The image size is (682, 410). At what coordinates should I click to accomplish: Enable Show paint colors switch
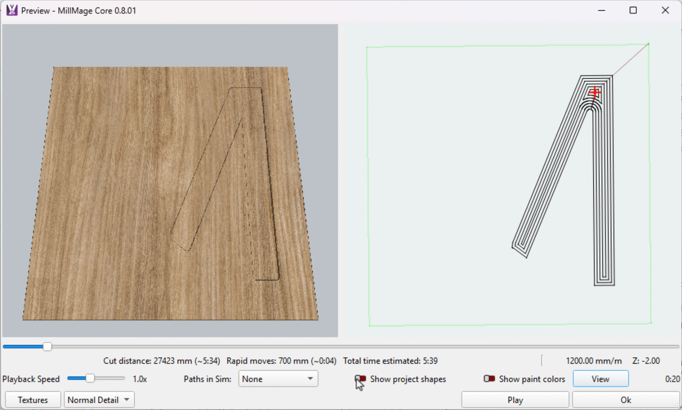point(489,379)
